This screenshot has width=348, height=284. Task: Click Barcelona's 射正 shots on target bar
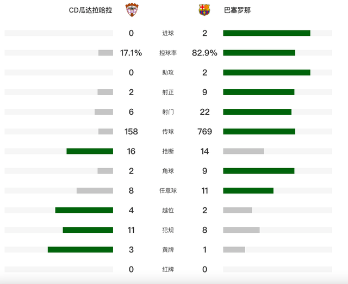coord(258,92)
